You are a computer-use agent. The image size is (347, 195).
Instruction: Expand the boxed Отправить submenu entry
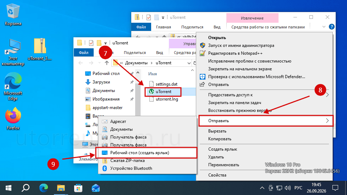point(266,121)
